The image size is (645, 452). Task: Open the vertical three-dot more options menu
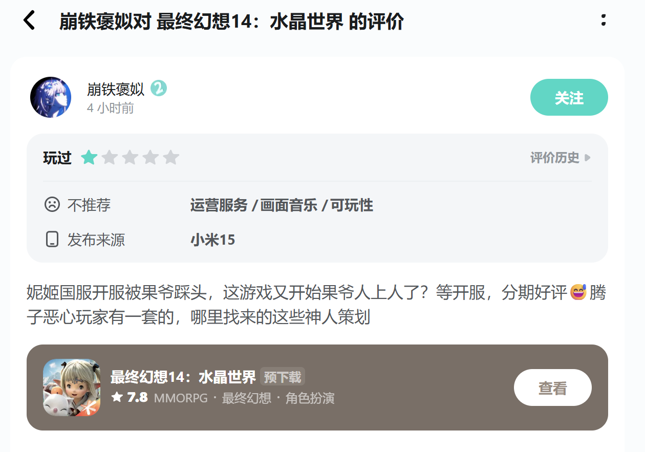[x=604, y=20]
